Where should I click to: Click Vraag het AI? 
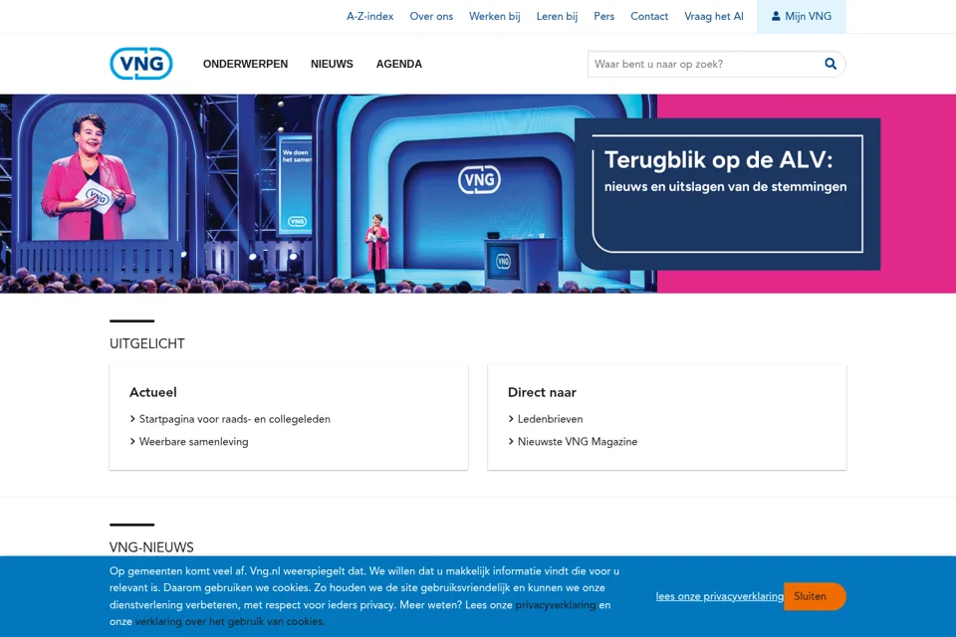click(714, 17)
